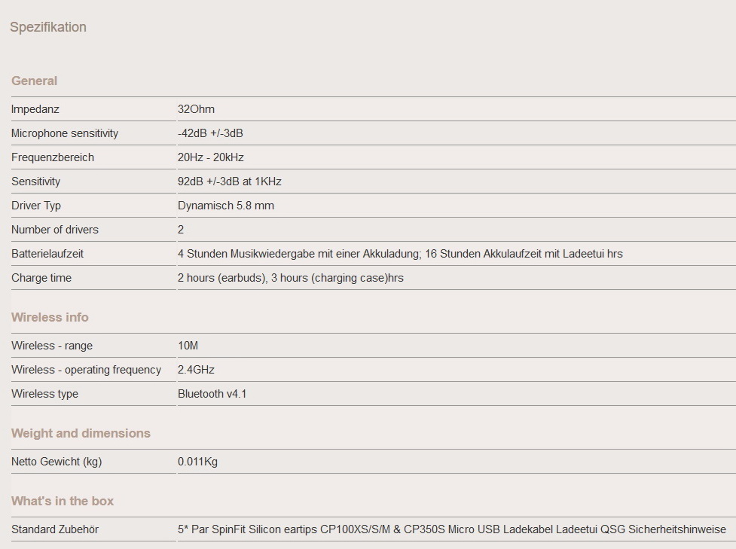Click the 32Ohm impedance value
This screenshot has height=549, width=736.
point(196,109)
